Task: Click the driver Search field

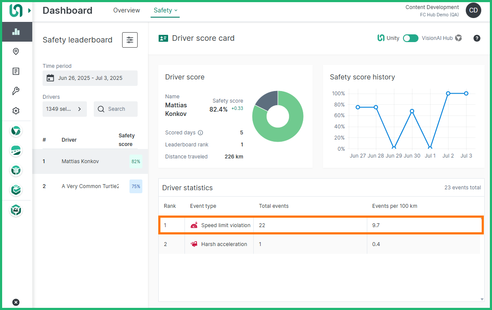Action: [116, 109]
